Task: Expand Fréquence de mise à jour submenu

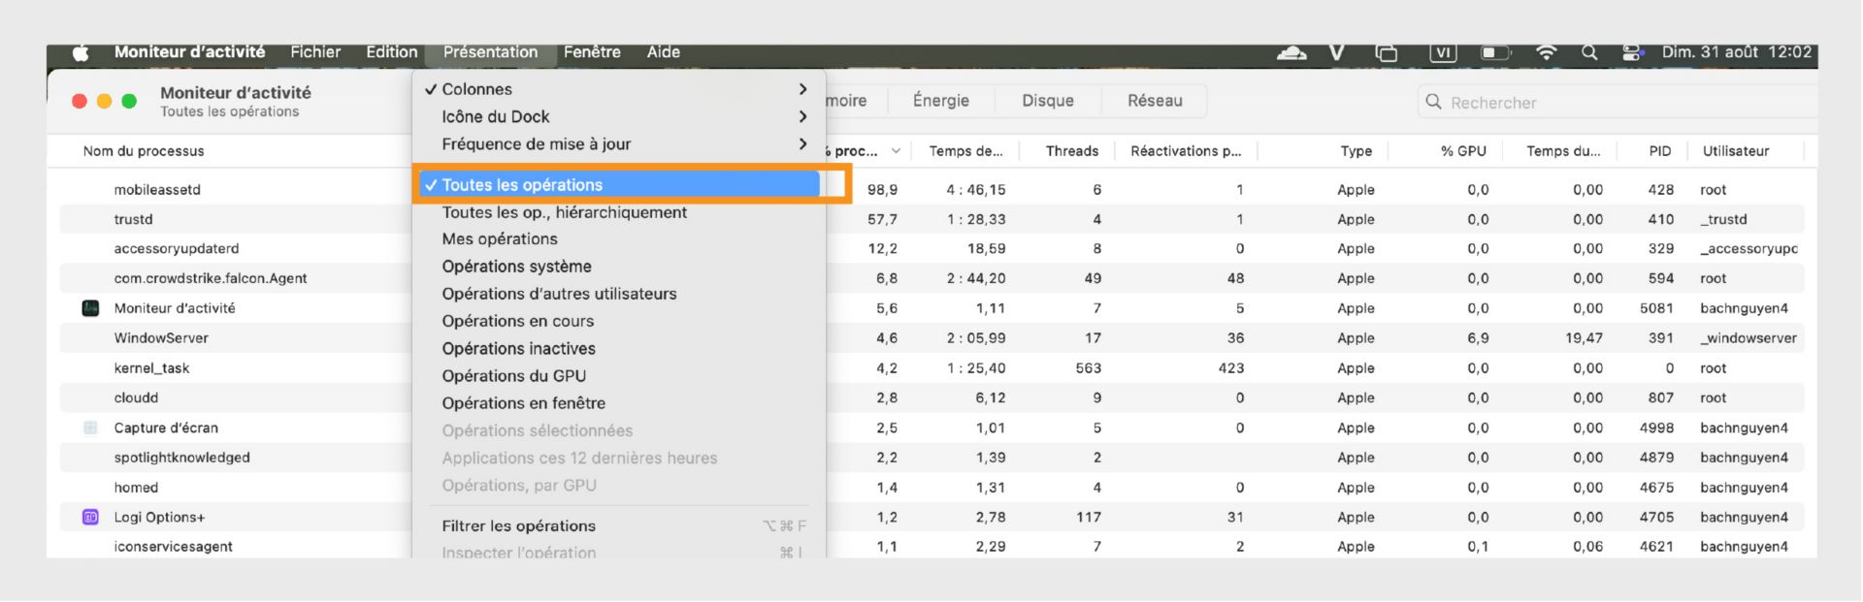Action: [618, 144]
